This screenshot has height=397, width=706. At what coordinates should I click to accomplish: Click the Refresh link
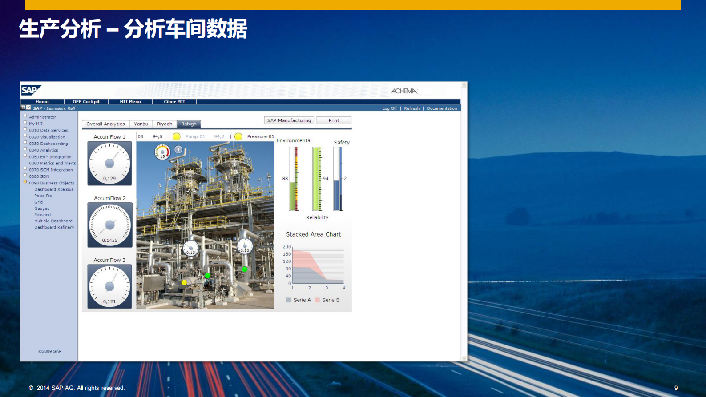412,108
